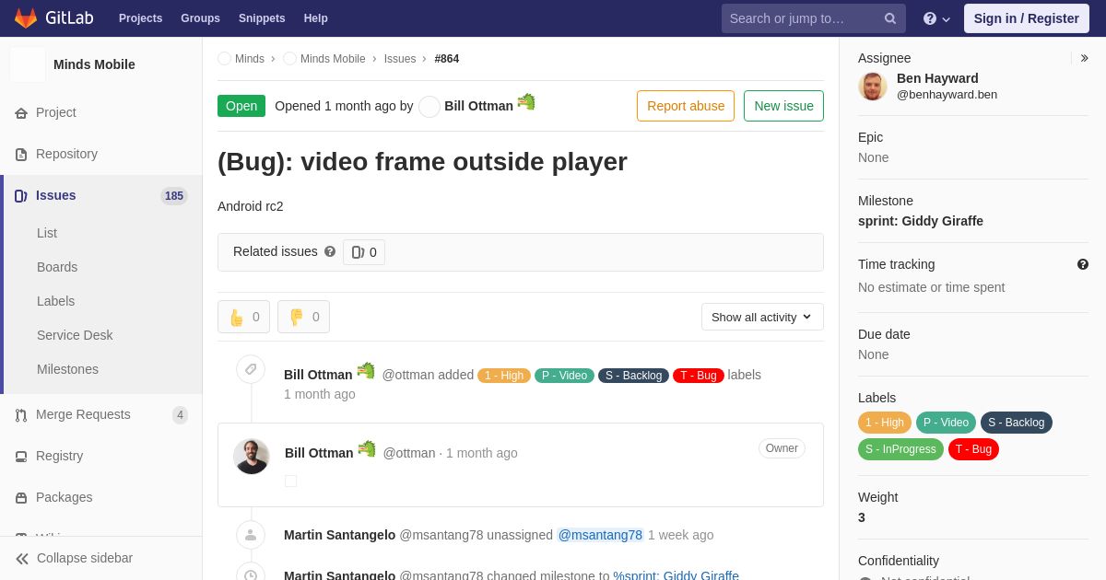Click the sprint: Giddy Giraffe milestone link

click(x=677, y=576)
